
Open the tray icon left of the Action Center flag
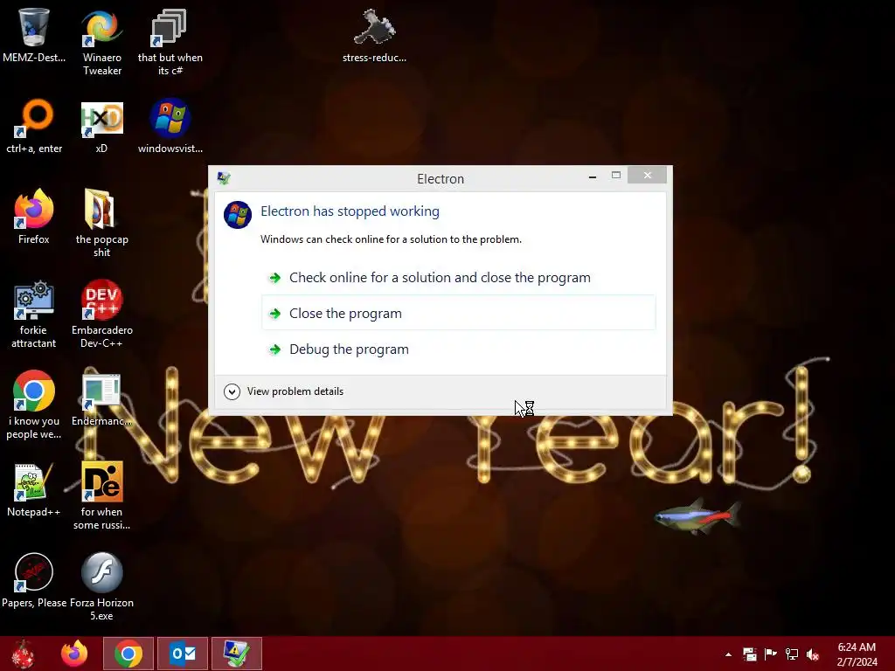pyautogui.click(x=749, y=654)
